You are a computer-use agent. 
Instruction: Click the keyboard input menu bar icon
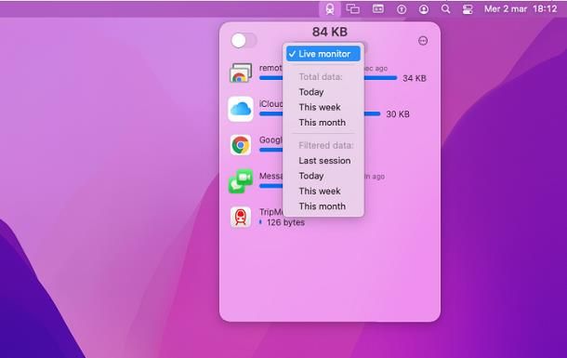[378, 8]
